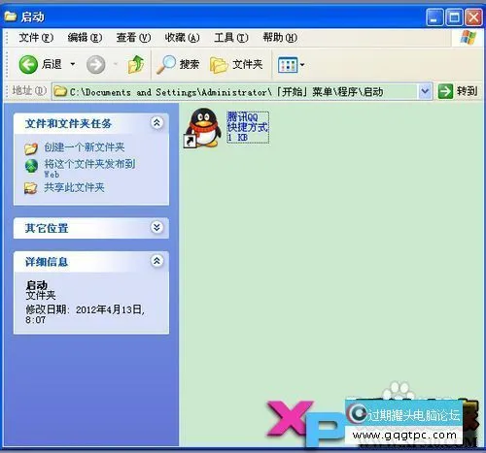Click the Other Places header text
Image resolution: width=486 pixels, height=453 pixels.
click(47, 228)
